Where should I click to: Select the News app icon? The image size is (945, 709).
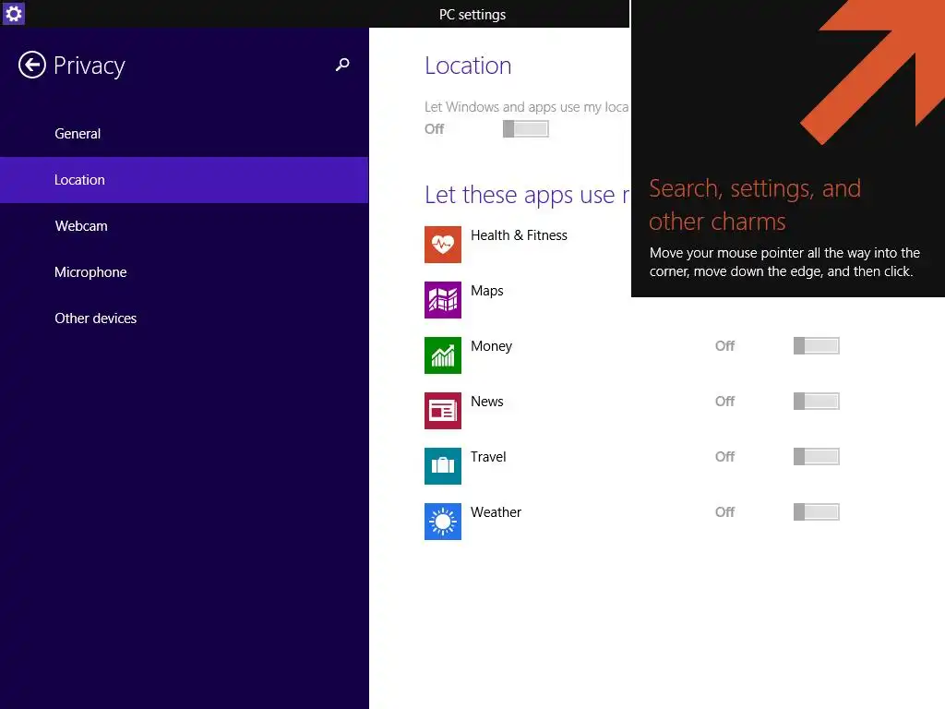[442, 411]
